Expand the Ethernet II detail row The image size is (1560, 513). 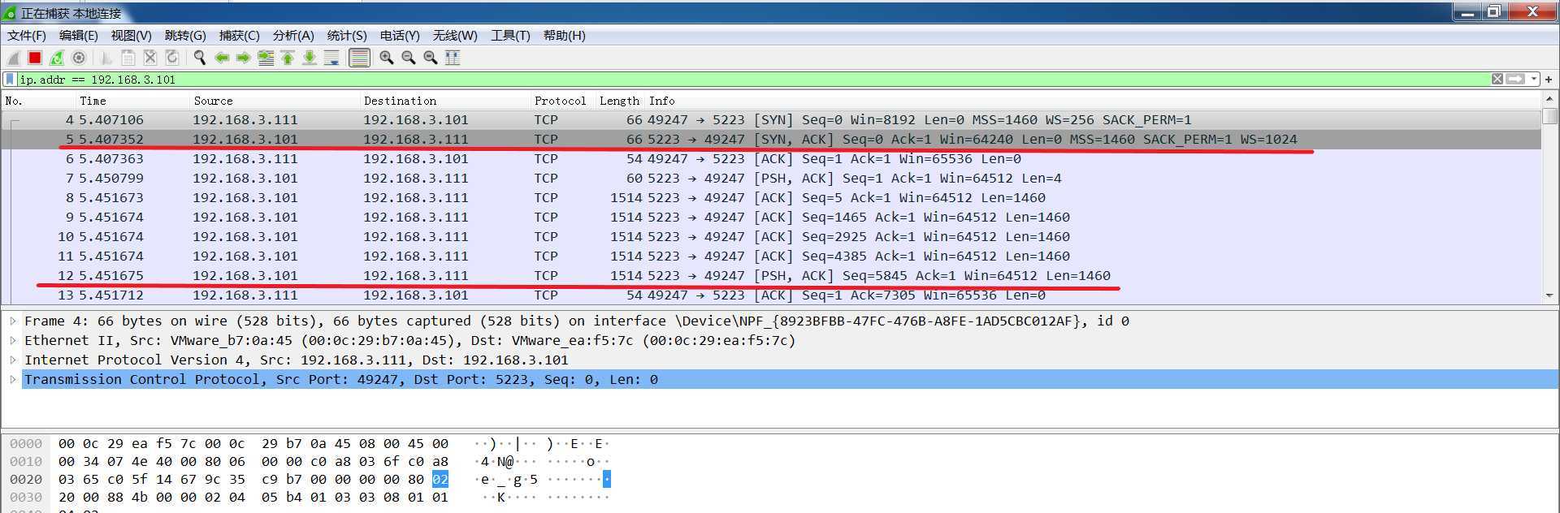tap(13, 341)
